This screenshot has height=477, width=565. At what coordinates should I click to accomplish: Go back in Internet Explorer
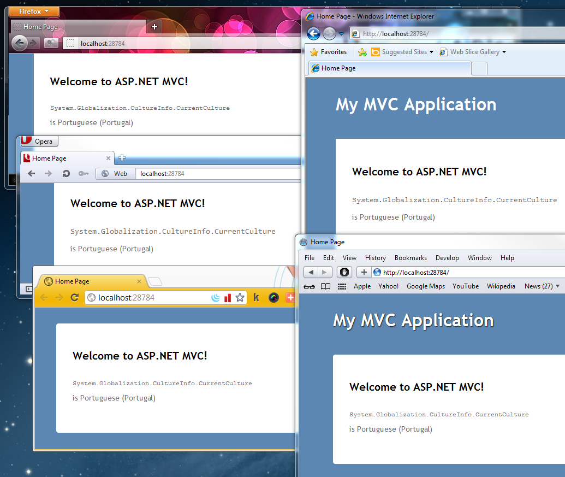[x=313, y=34]
